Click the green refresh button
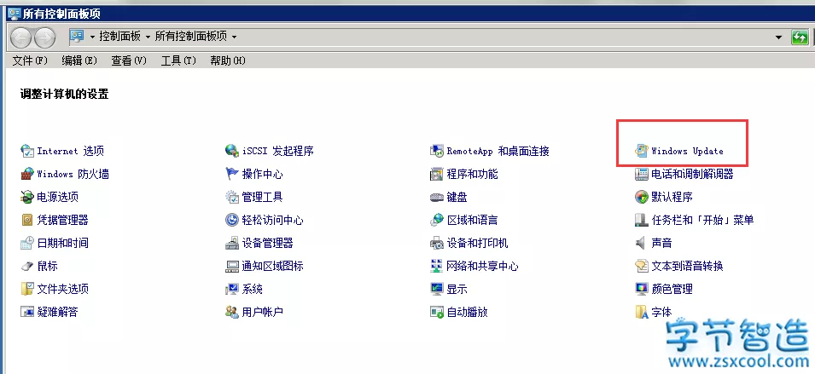This screenshot has height=374, width=815. coord(800,37)
